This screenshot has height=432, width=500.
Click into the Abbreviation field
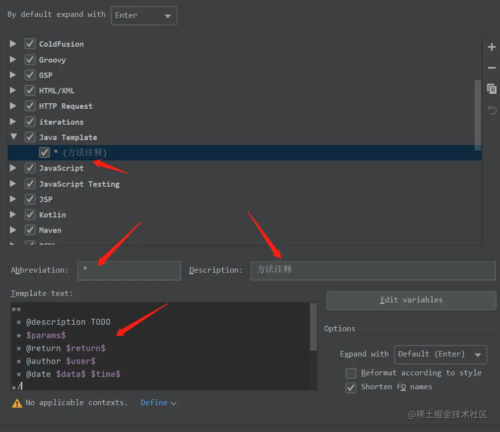129,271
